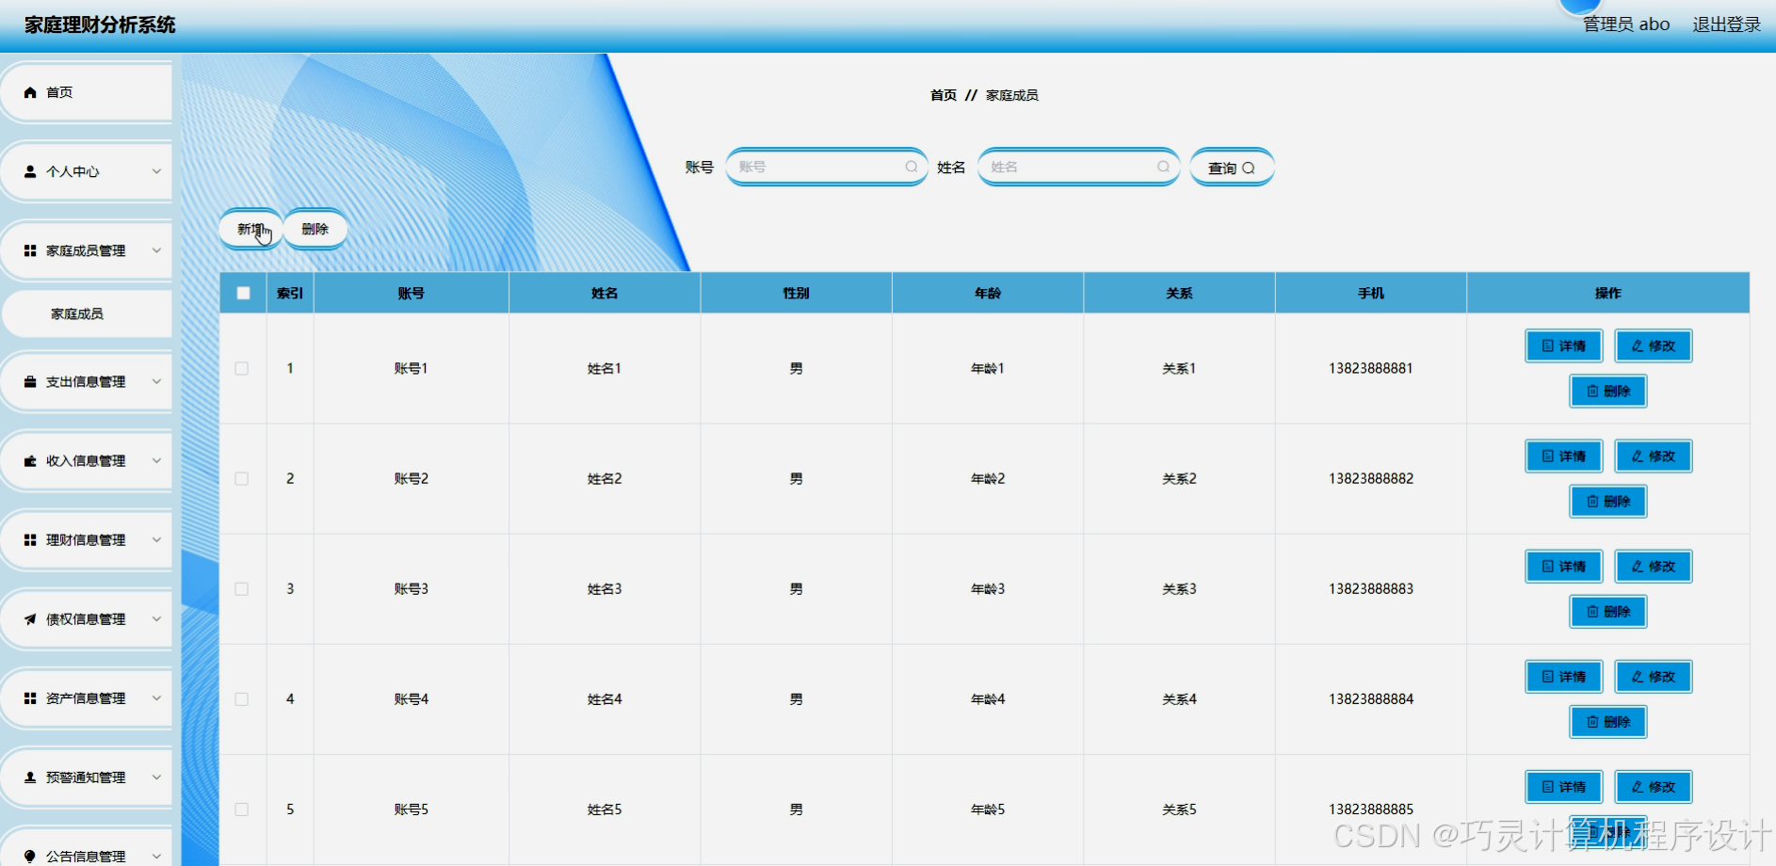Check the checkbox of row 1
Image resolution: width=1776 pixels, height=866 pixels.
pyautogui.click(x=241, y=368)
